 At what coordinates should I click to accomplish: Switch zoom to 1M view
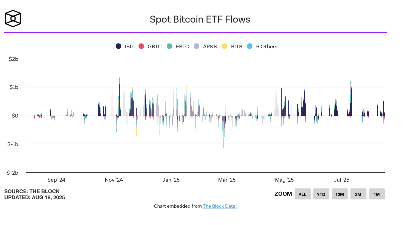point(377,194)
